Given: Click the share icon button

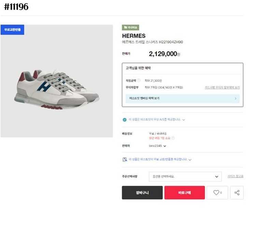Looking at the screenshot, I should pyautogui.click(x=237, y=193).
